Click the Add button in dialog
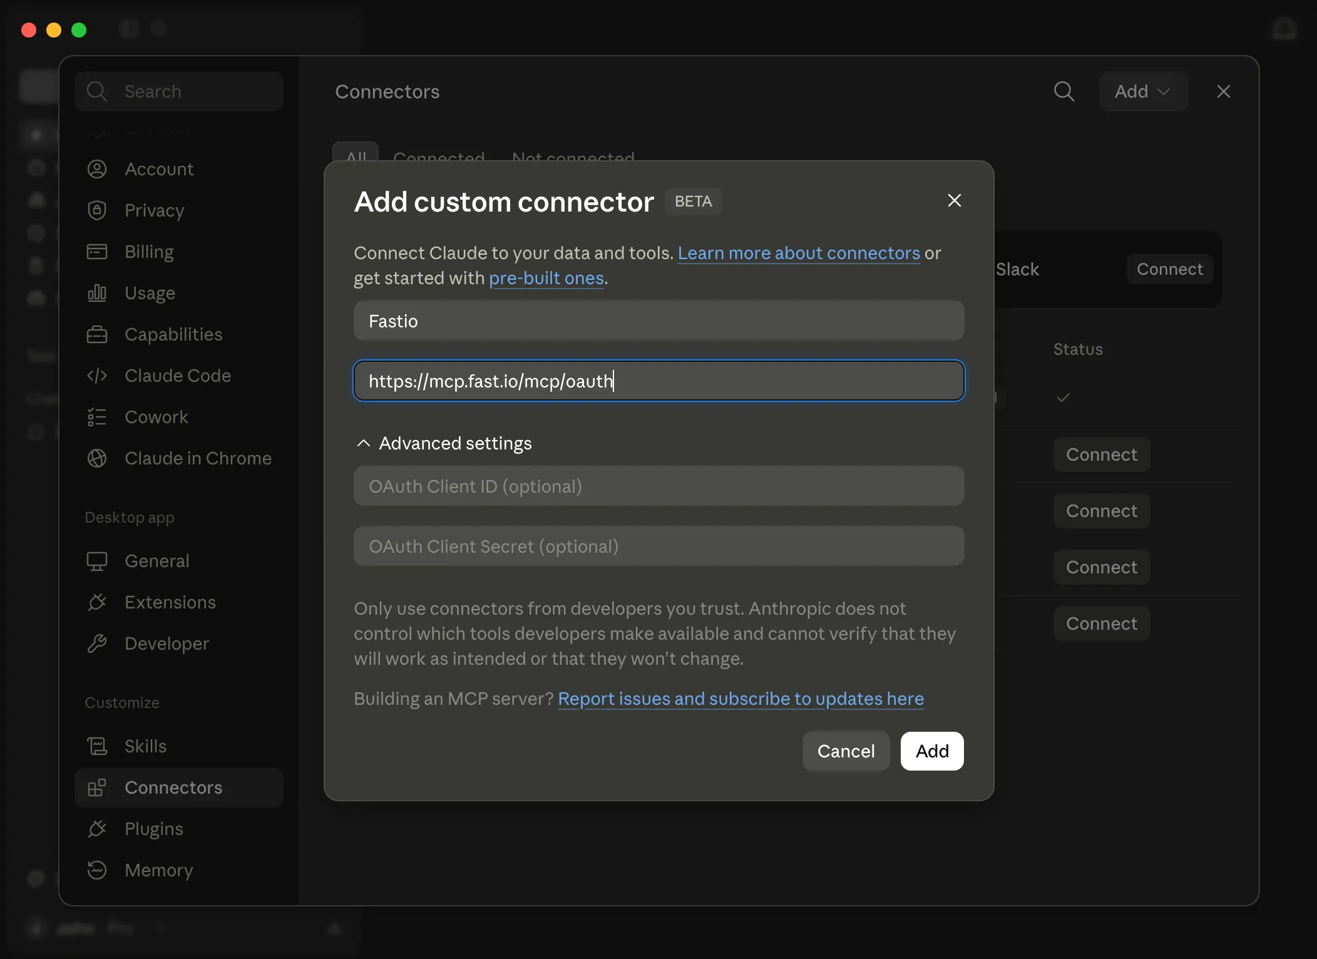 point(932,751)
